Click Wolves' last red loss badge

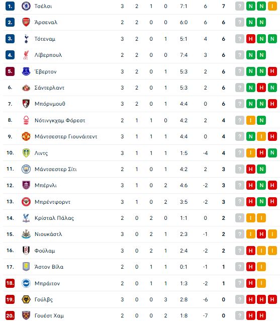272,299
